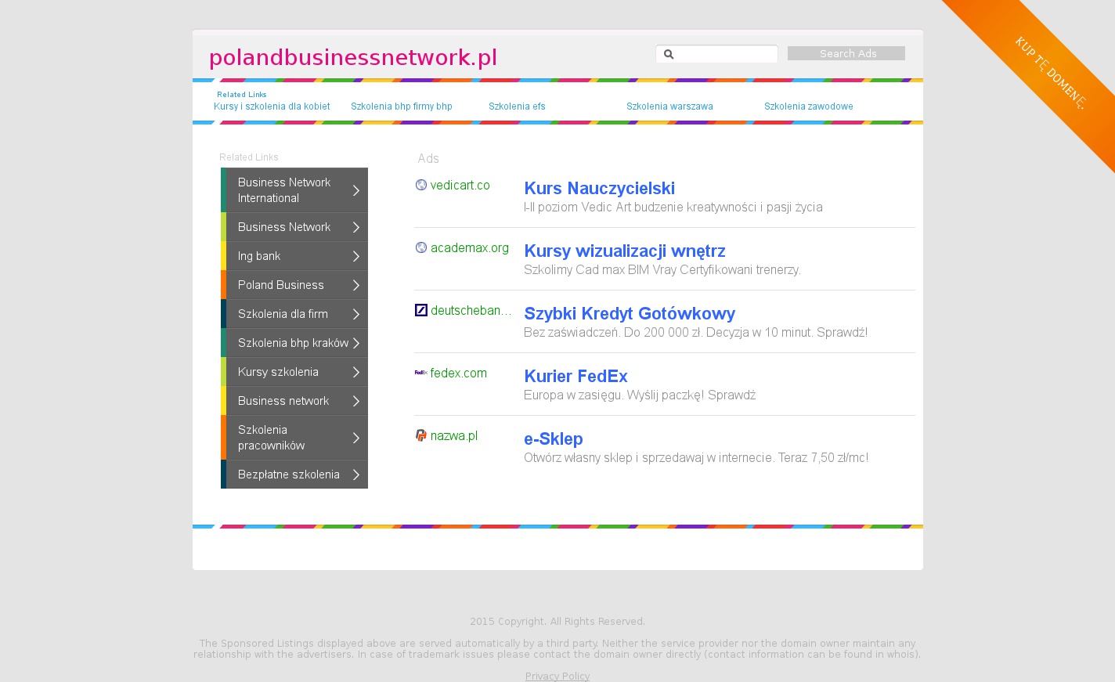Viewport: 1115px width, 682px height.
Task: Click the chevron arrow on Ing bank
Action: click(356, 257)
